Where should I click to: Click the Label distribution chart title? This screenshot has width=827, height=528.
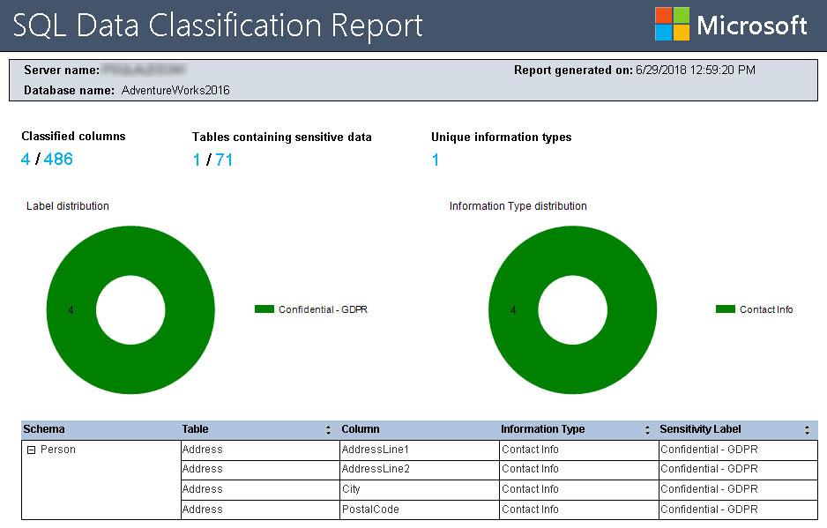[x=68, y=206]
